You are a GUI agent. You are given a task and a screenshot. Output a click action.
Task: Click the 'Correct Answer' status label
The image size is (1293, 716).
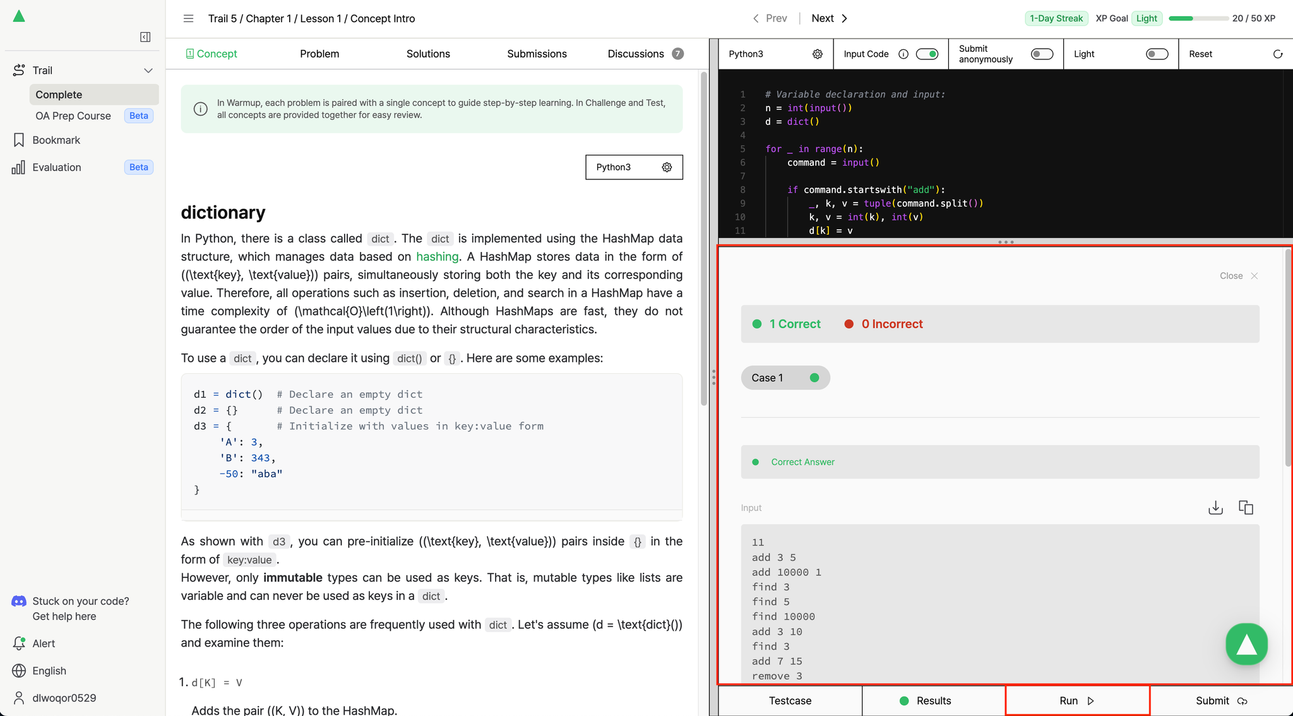tap(802, 462)
